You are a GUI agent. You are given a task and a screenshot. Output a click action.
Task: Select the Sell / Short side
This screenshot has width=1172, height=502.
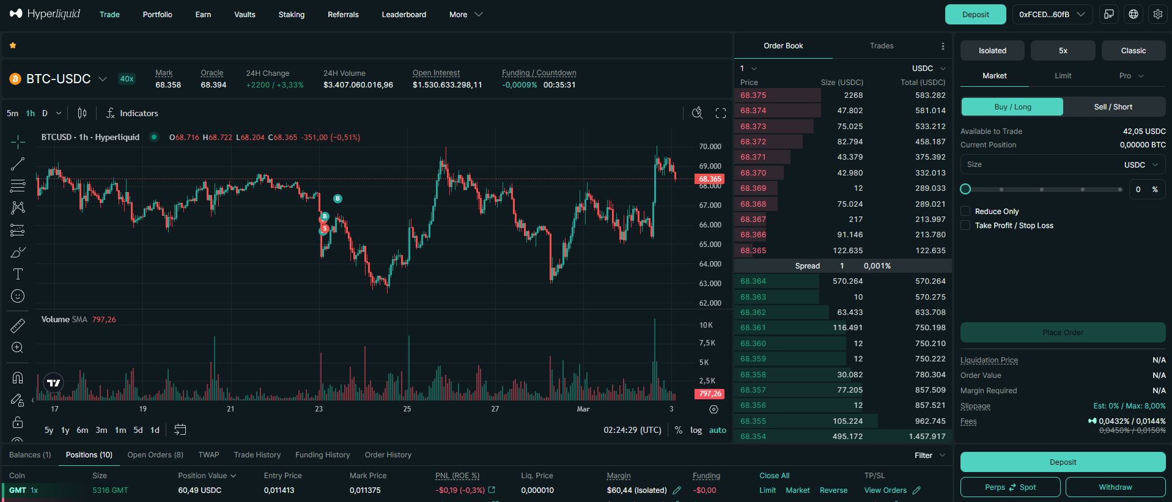(1113, 106)
